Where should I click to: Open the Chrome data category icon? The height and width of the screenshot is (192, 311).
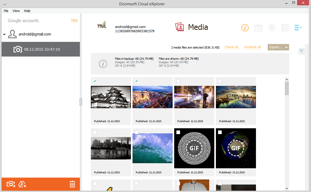tap(272, 28)
